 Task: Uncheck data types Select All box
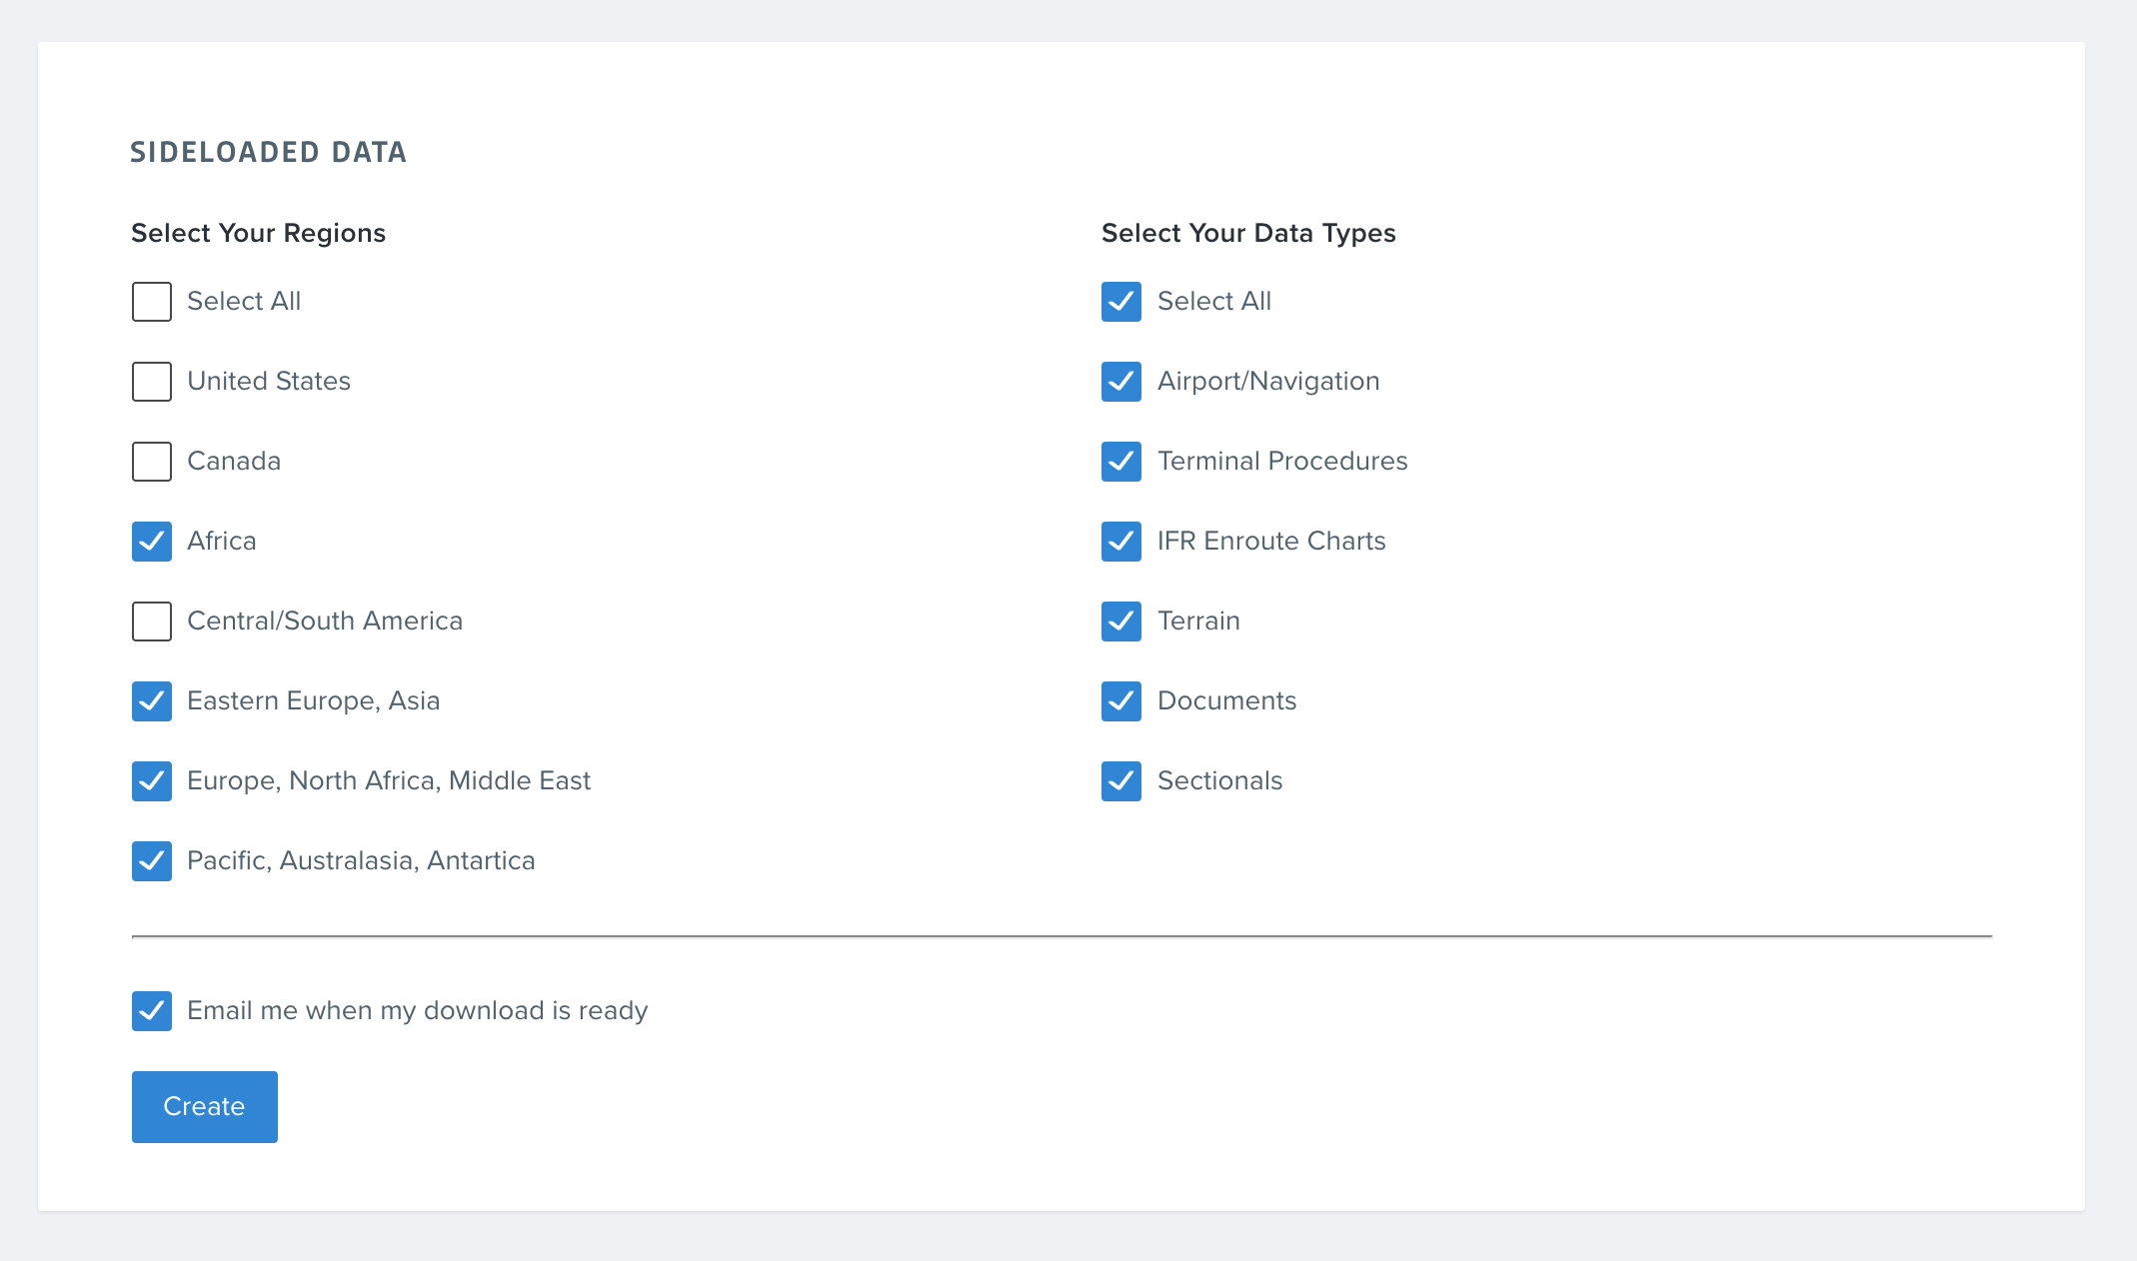coord(1121,302)
